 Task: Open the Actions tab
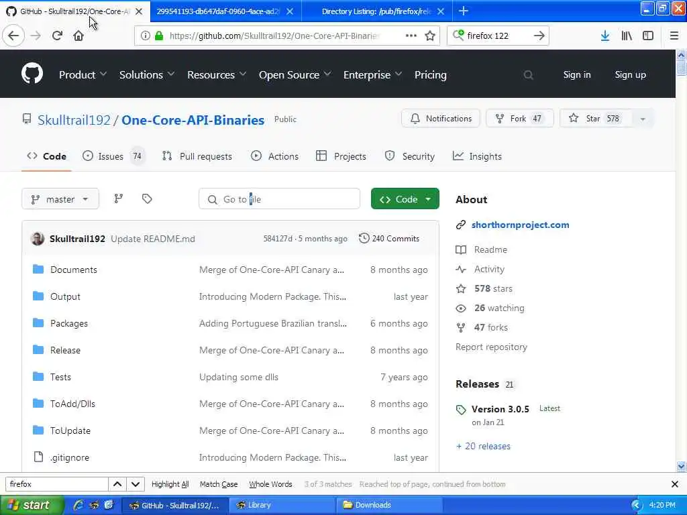pyautogui.click(x=274, y=156)
